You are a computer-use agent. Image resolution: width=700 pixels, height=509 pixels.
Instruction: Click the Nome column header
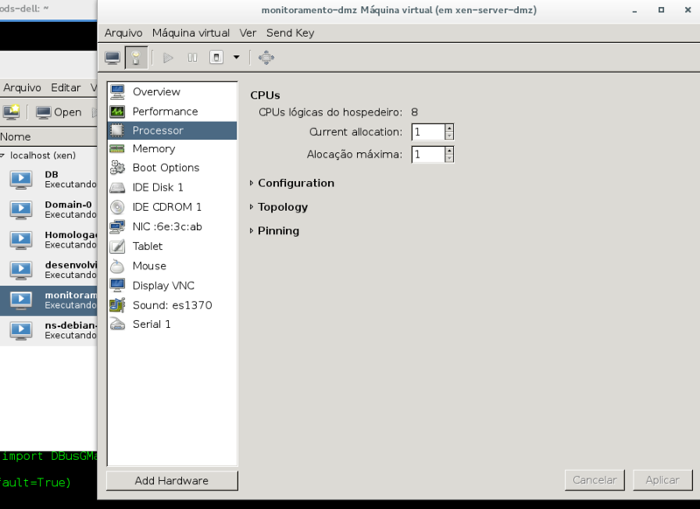pos(48,137)
